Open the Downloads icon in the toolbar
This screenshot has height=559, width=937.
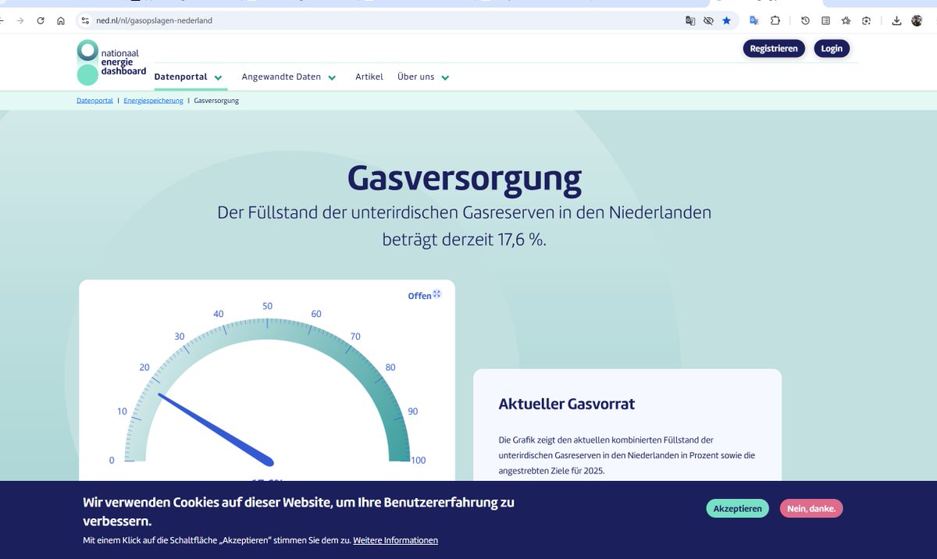point(896,20)
